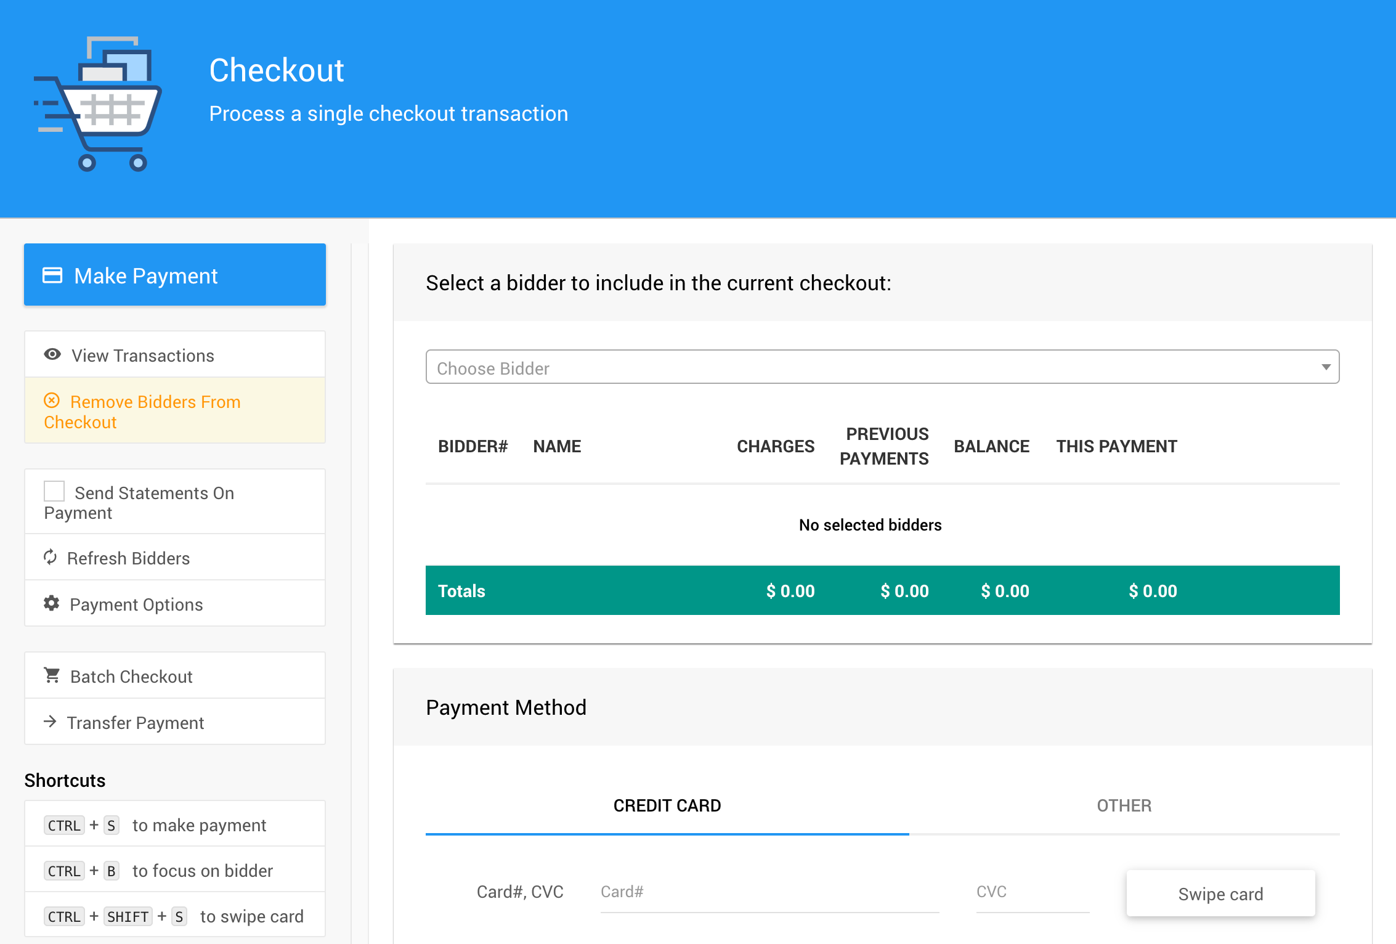This screenshot has height=944, width=1396.
Task: Enable Send Statements On Payment checkbox
Action: coord(54,492)
